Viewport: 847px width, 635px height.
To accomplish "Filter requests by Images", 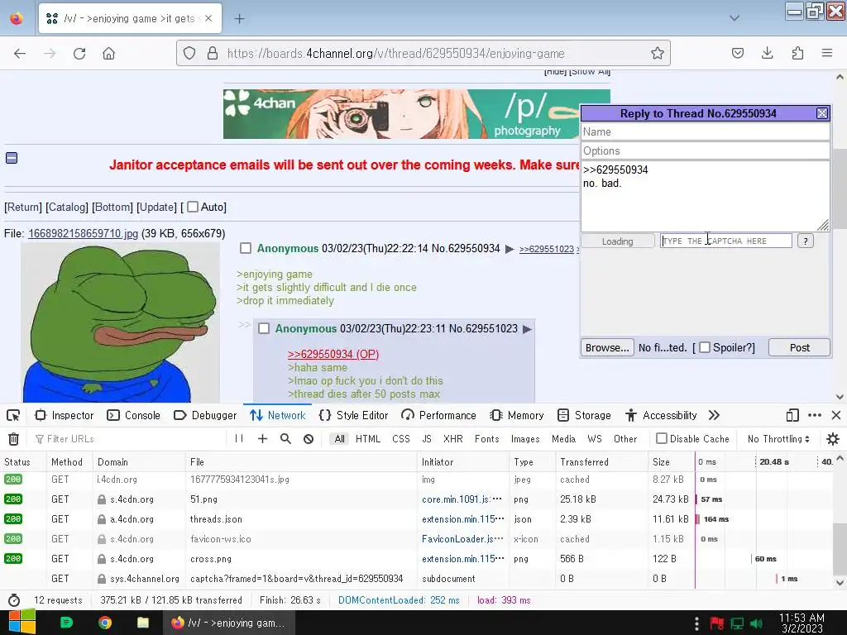I will 525,439.
